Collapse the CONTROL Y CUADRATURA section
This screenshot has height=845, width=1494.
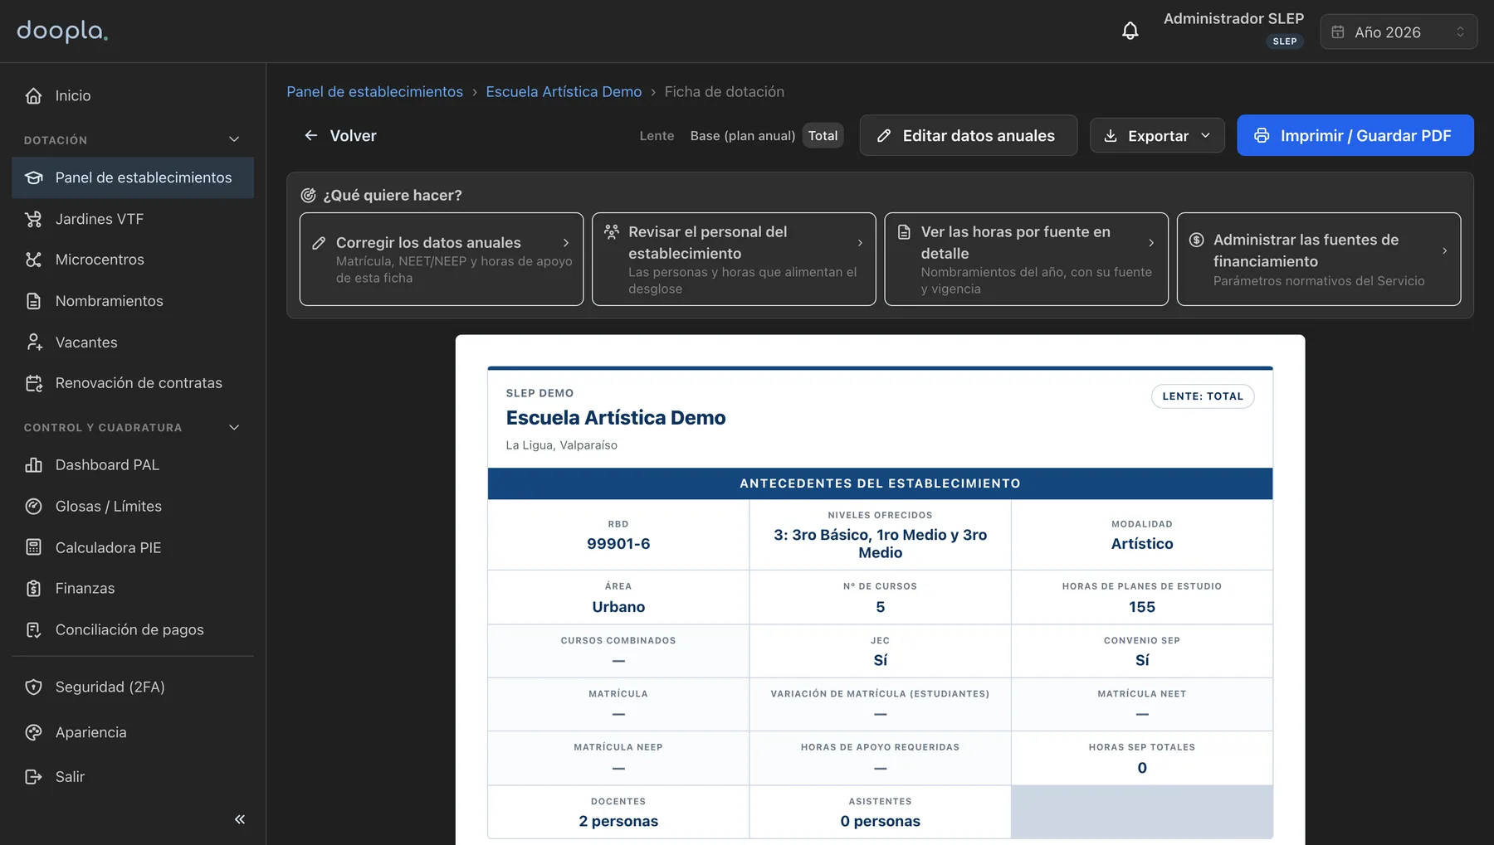pyautogui.click(x=234, y=427)
